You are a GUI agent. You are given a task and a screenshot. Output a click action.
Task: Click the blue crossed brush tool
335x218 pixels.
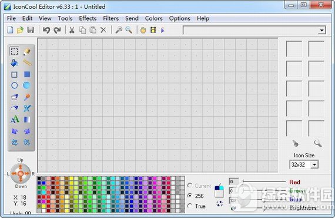(27, 108)
